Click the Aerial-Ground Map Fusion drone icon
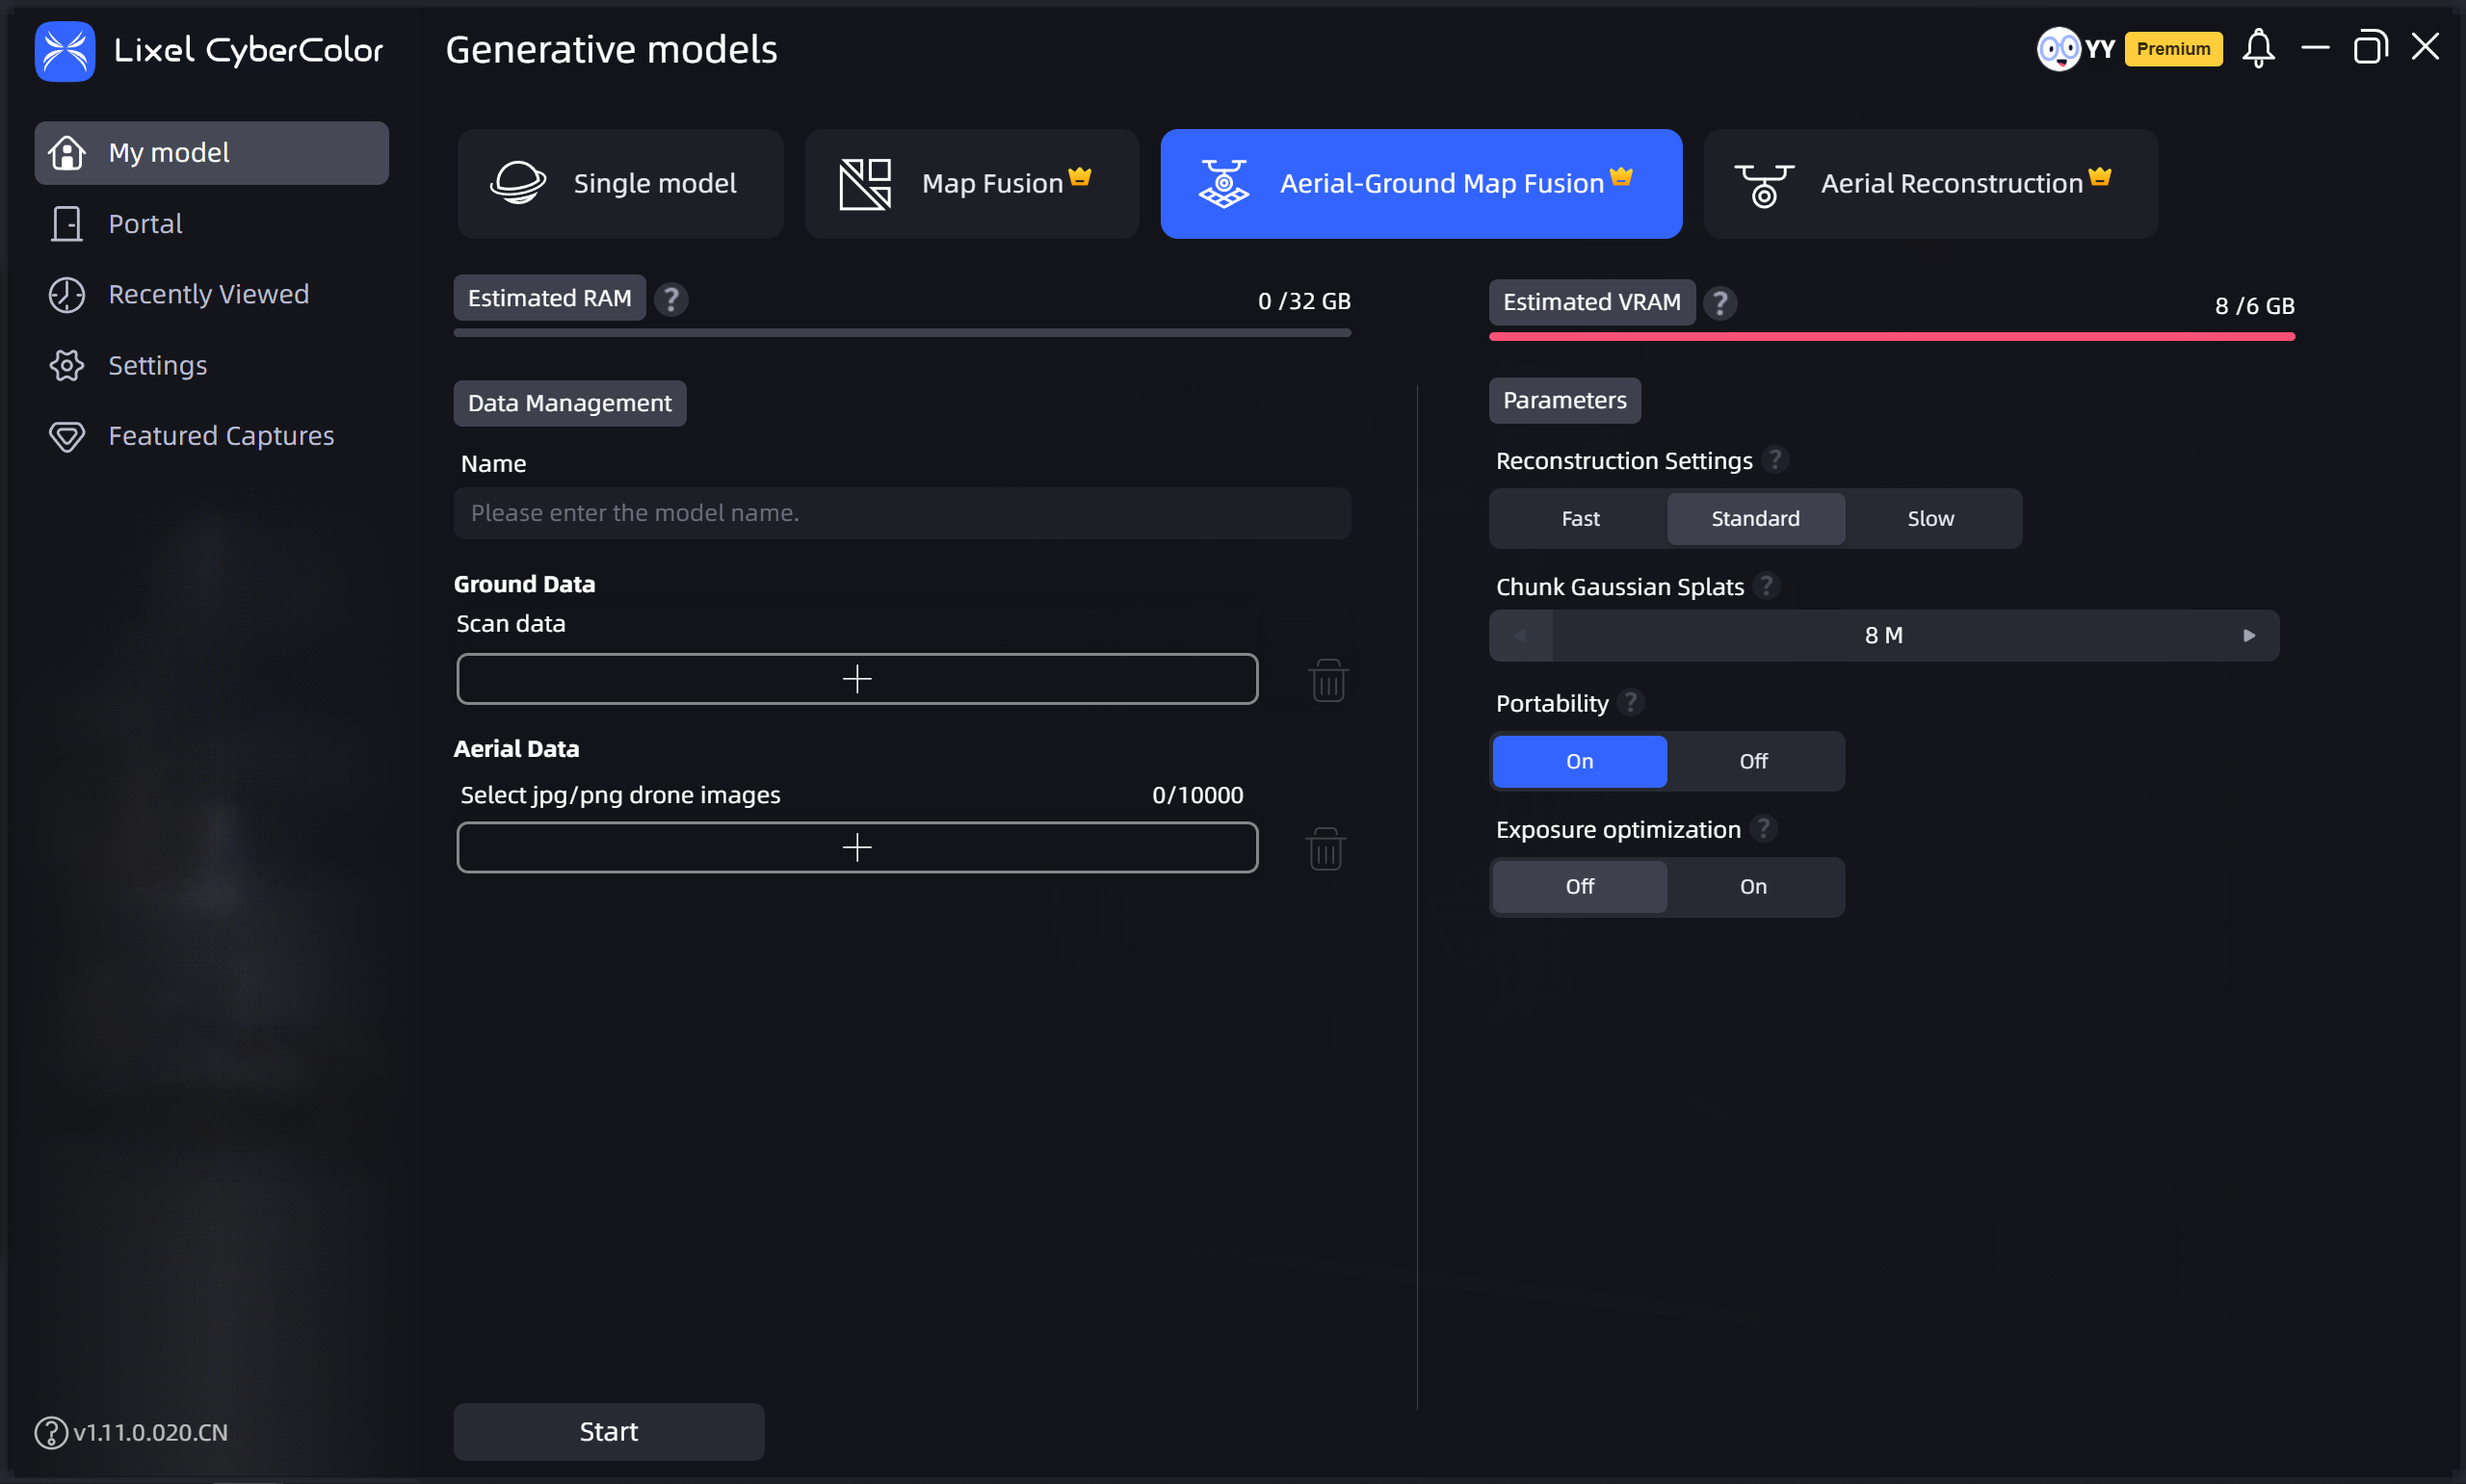The height and width of the screenshot is (1484, 2466). 1224,184
